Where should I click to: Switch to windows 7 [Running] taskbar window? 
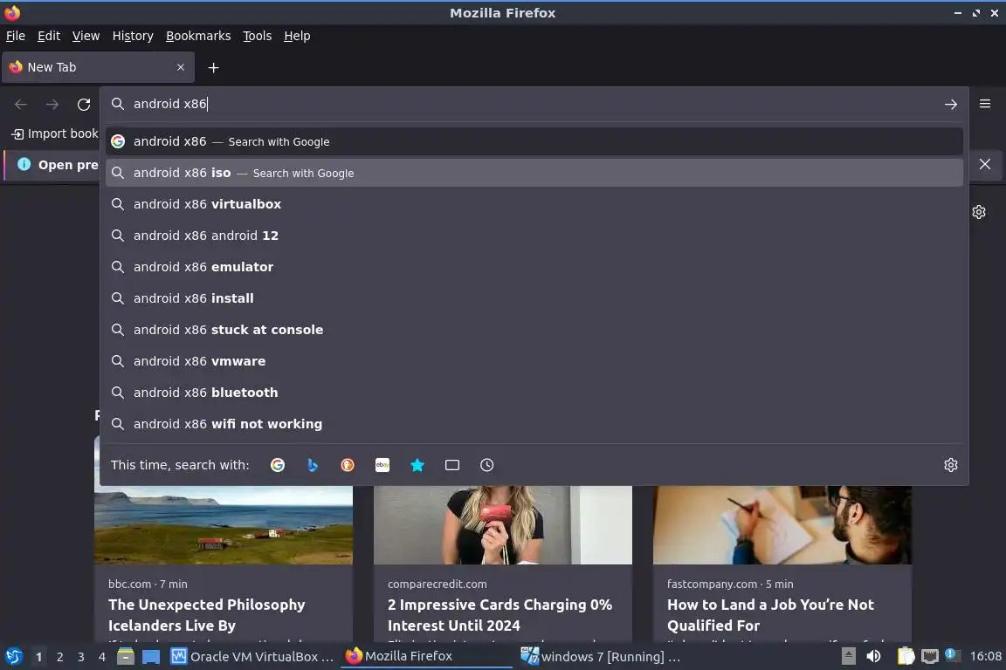(600, 657)
